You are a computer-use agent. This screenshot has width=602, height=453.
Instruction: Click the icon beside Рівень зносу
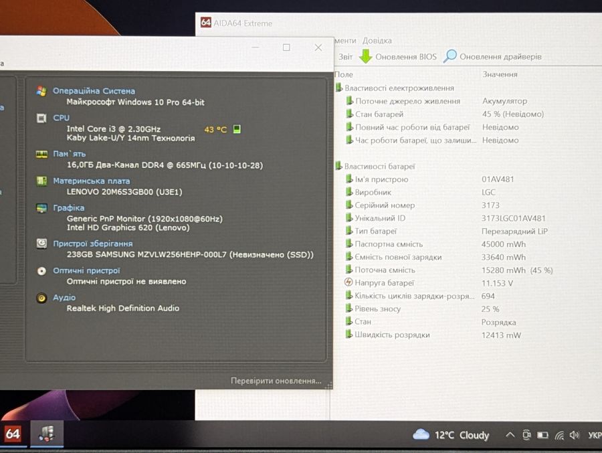[x=348, y=308]
